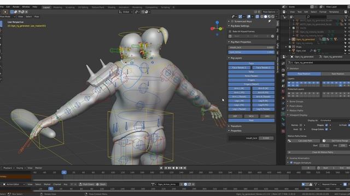Expand the Inverse Kinematics panel

tap(299, 158)
